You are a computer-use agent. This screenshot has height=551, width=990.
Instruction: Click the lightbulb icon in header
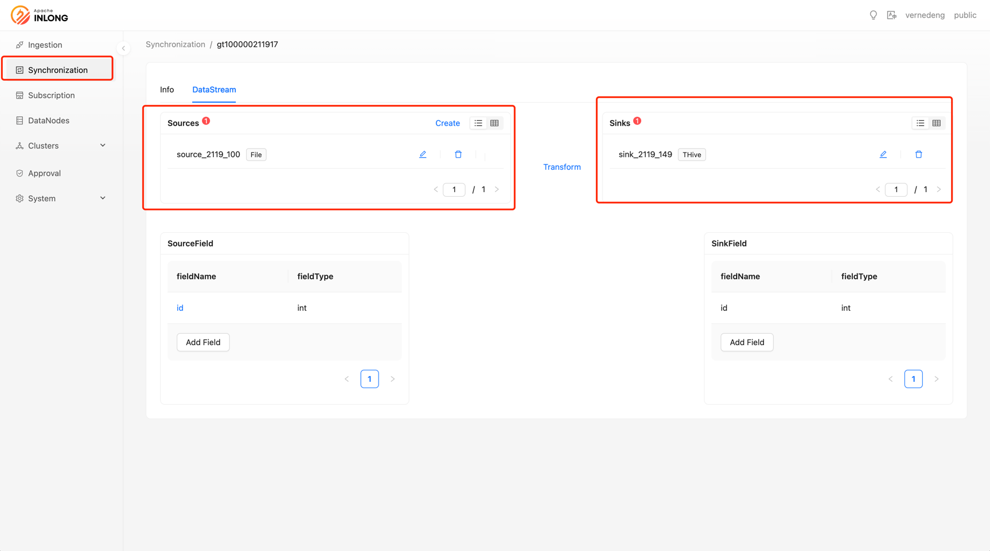click(873, 15)
